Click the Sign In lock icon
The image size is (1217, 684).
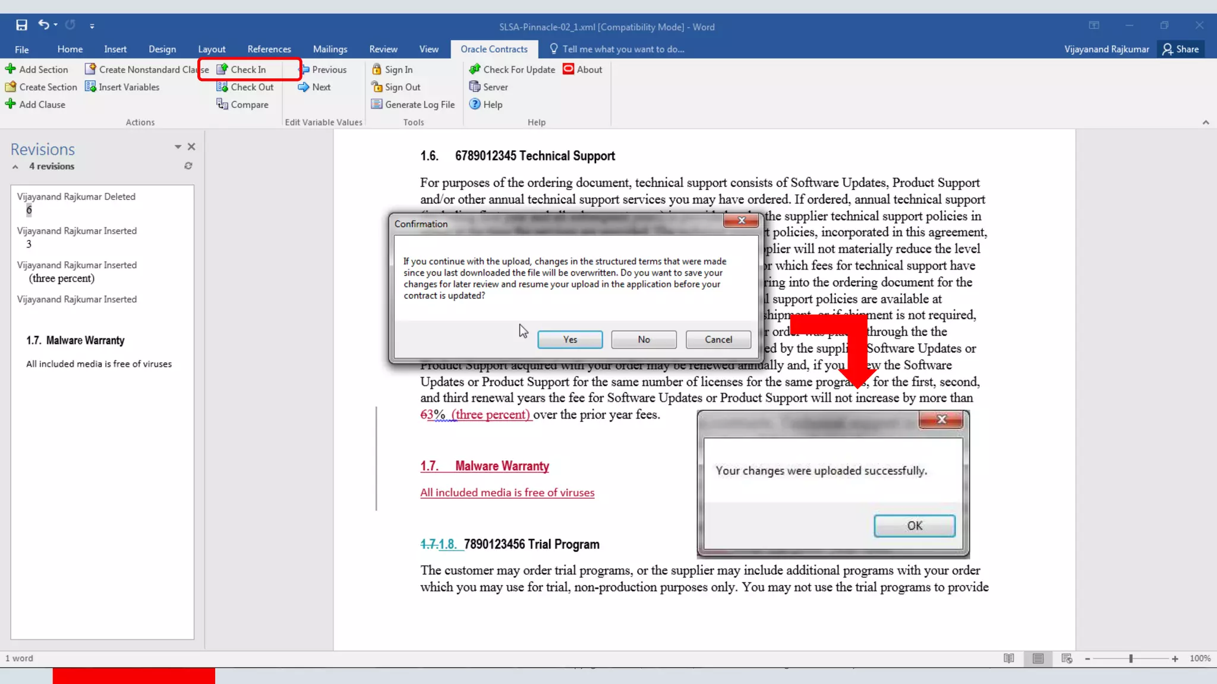pyautogui.click(x=377, y=69)
